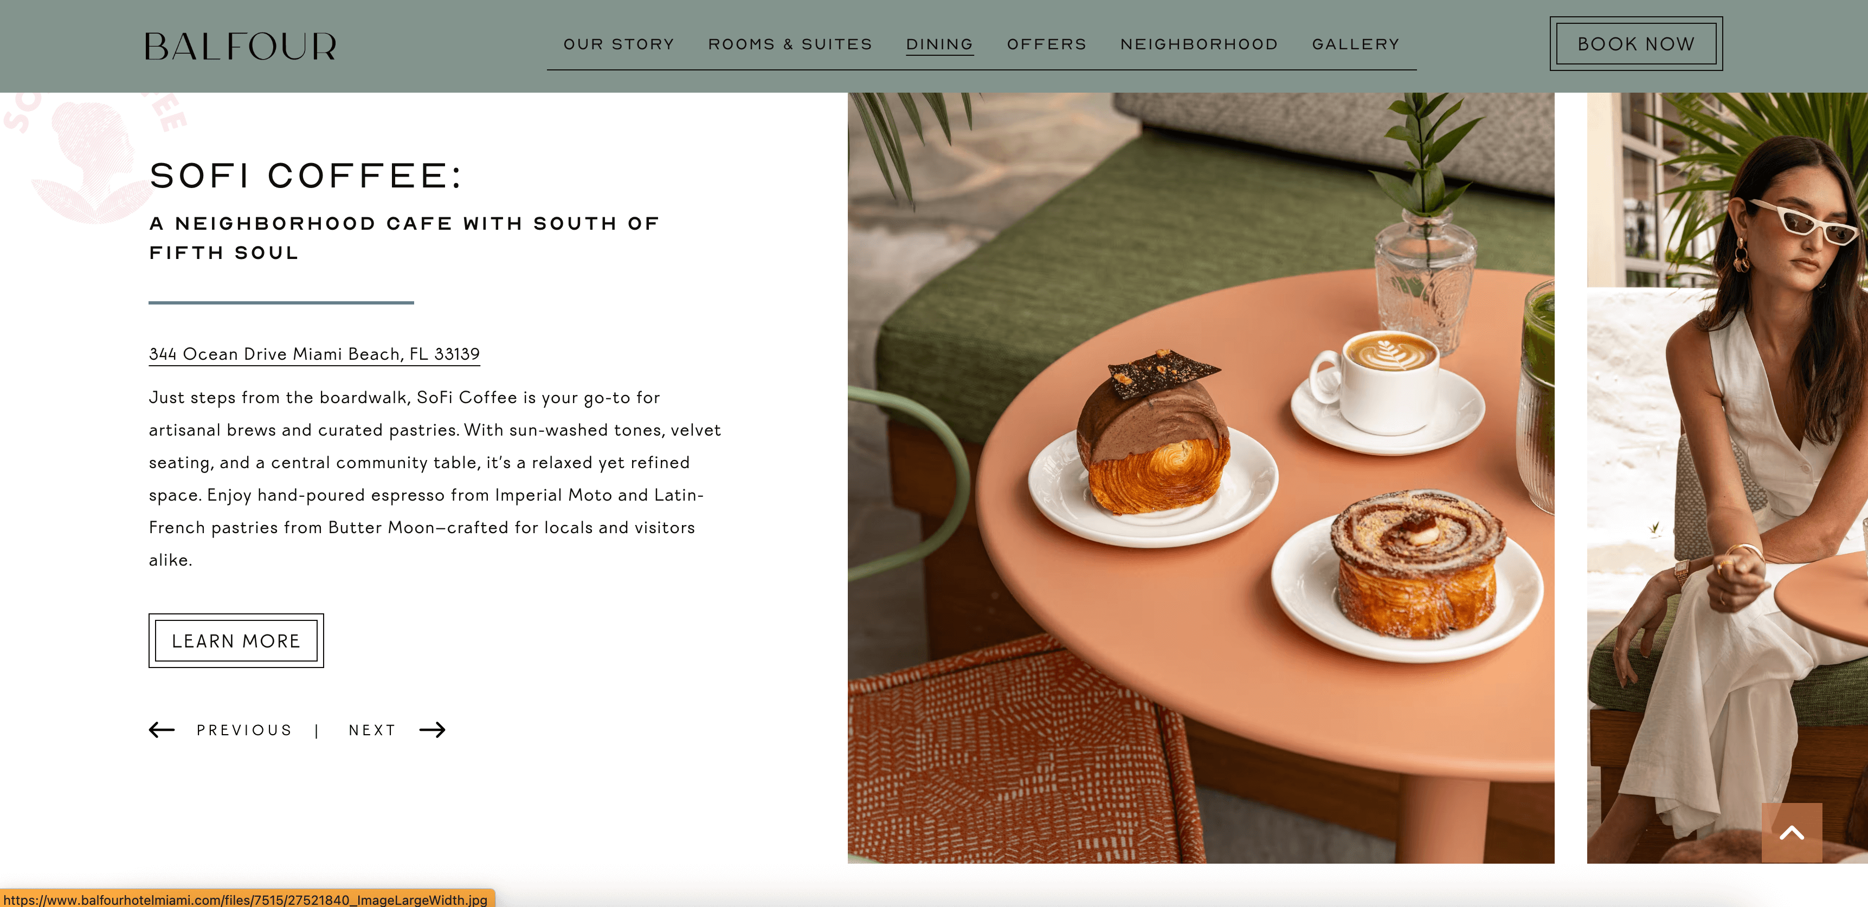This screenshot has height=907, width=1868.
Task: Click the Next slide text
Action: click(372, 730)
